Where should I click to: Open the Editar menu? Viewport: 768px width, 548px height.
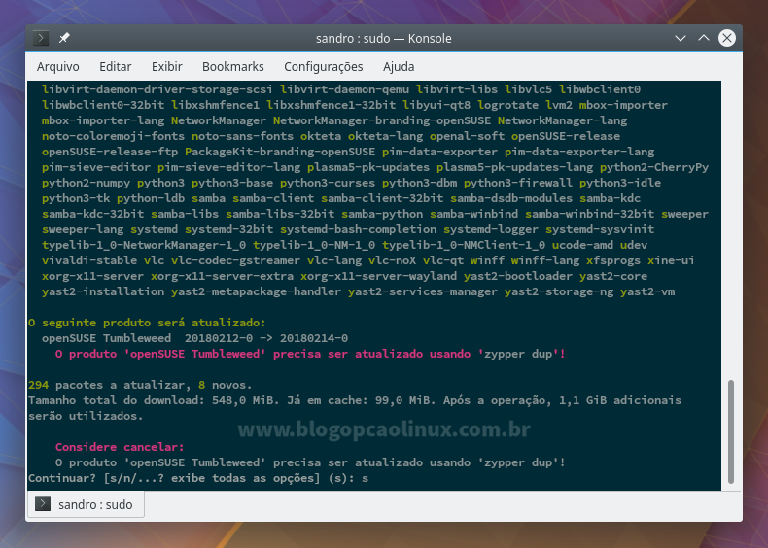coord(115,67)
